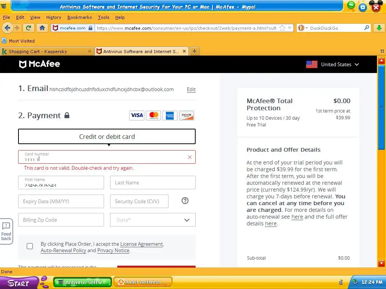386x289 pixels.
Task: Click the system tray clock 12:24 PM
Action: click(x=372, y=282)
